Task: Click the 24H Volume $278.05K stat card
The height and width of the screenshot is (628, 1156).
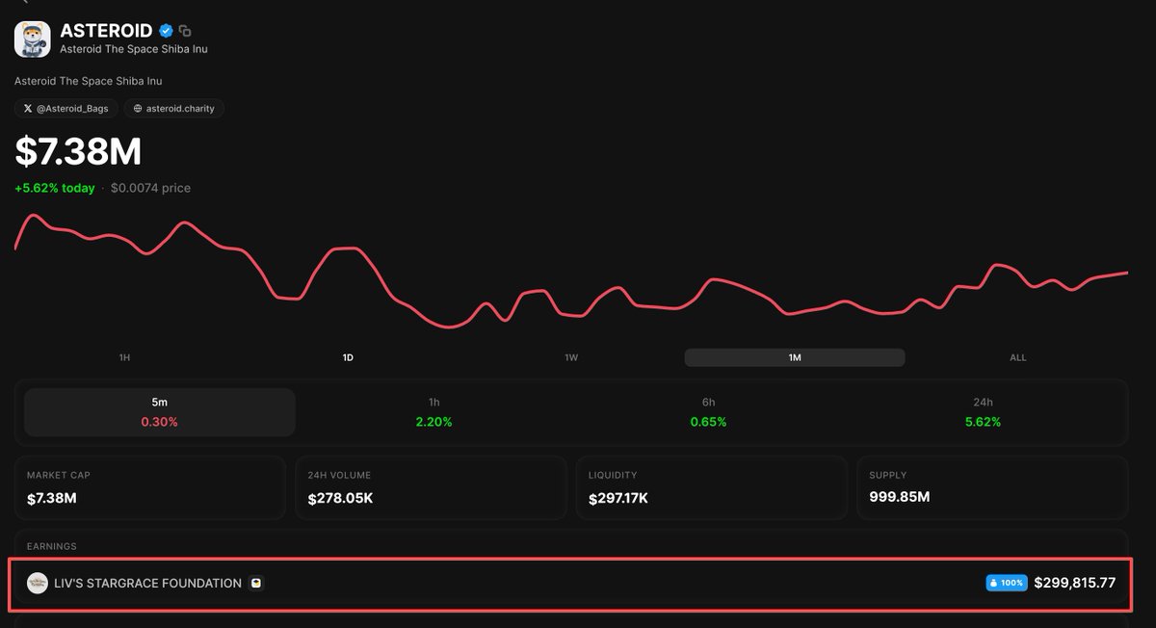Action: [431, 488]
